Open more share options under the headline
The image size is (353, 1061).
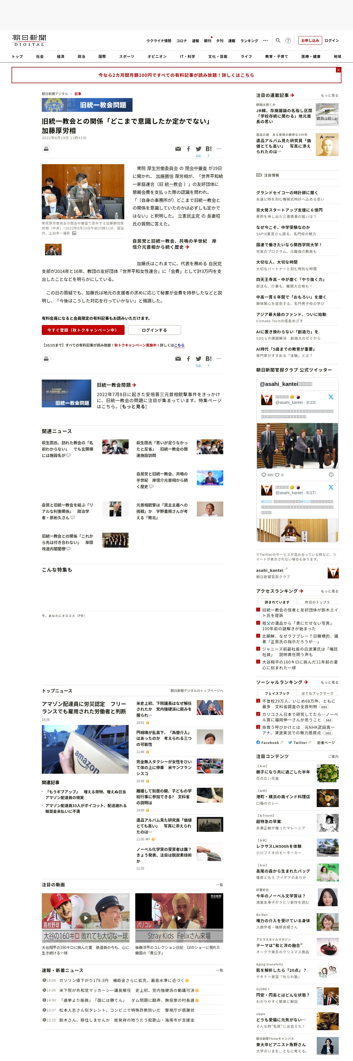coord(219,149)
